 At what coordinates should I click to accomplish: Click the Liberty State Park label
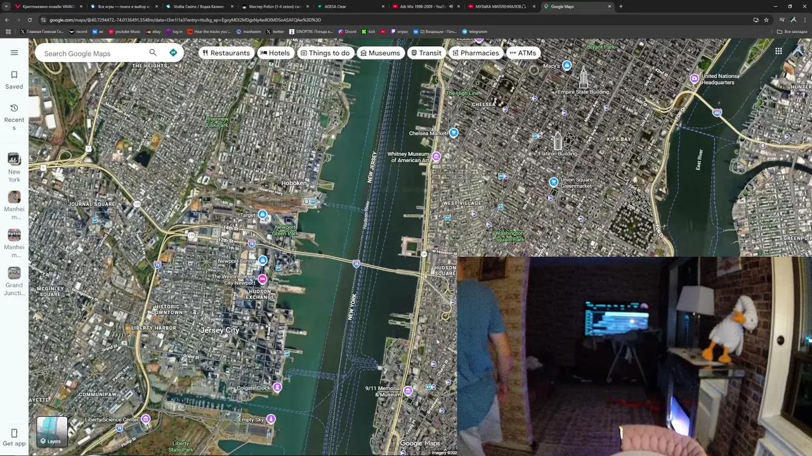pyautogui.click(x=181, y=446)
